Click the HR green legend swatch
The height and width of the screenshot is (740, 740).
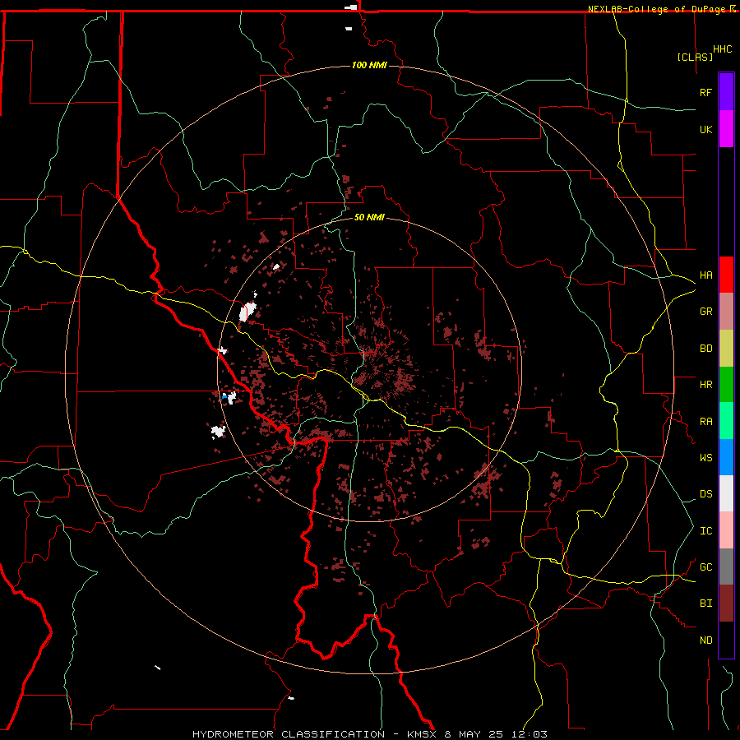726,385
